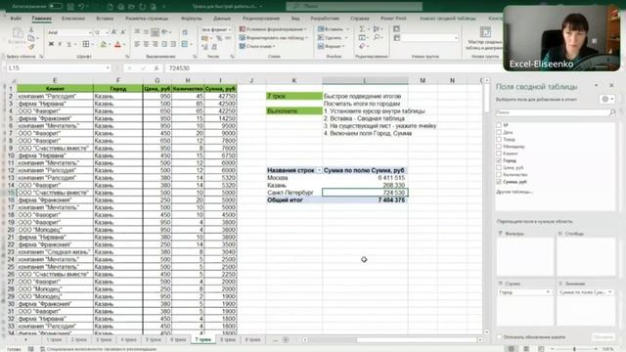Click the Delete cells button (Удалить)
This screenshot has height=352, width=626.
pos(333,37)
